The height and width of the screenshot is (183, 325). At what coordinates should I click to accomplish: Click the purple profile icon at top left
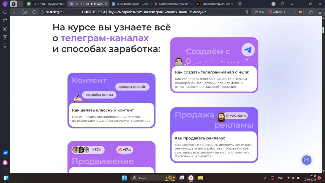(5, 4)
